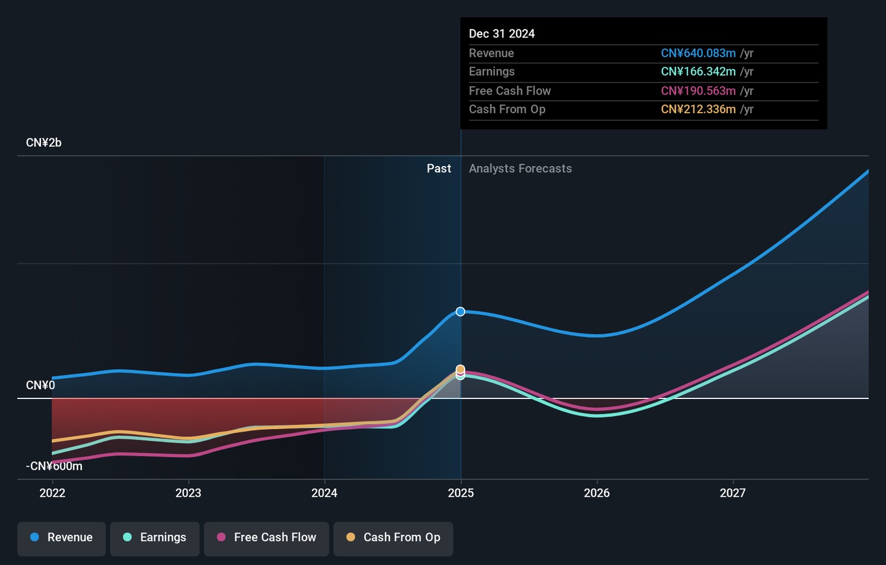The width and height of the screenshot is (886, 565).
Task: Click the Revenue value CN¥640.083m in tooltip
Action: (698, 53)
